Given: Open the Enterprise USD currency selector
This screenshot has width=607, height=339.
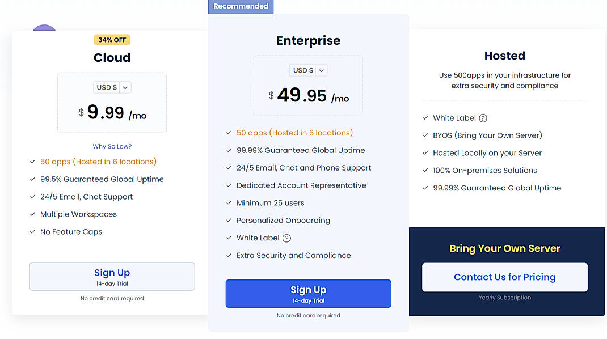Looking at the screenshot, I should [308, 70].
